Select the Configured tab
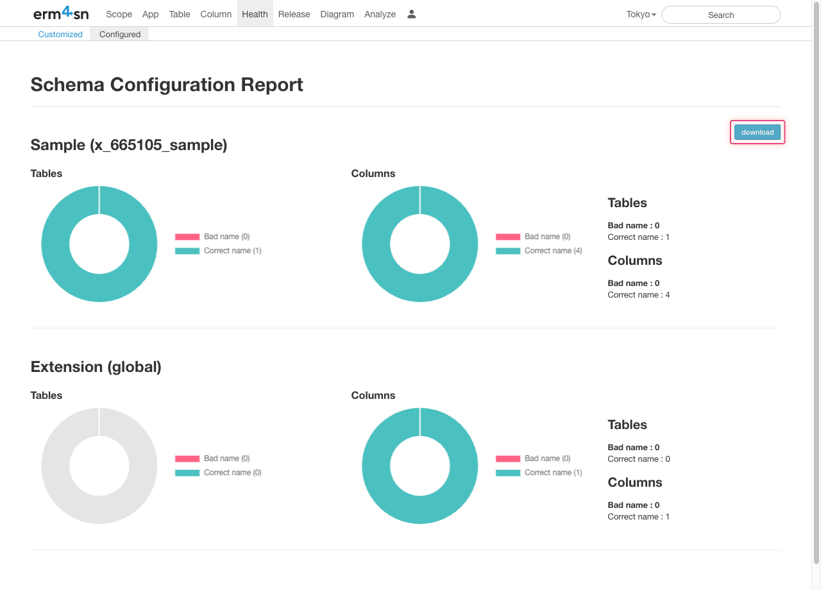 (120, 34)
